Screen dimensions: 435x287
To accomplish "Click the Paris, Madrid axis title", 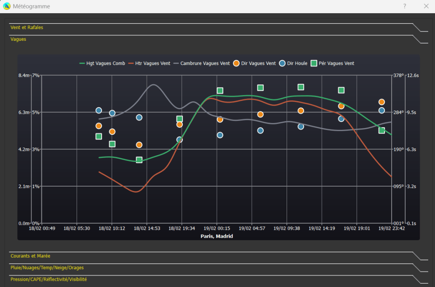I will 216,236.
